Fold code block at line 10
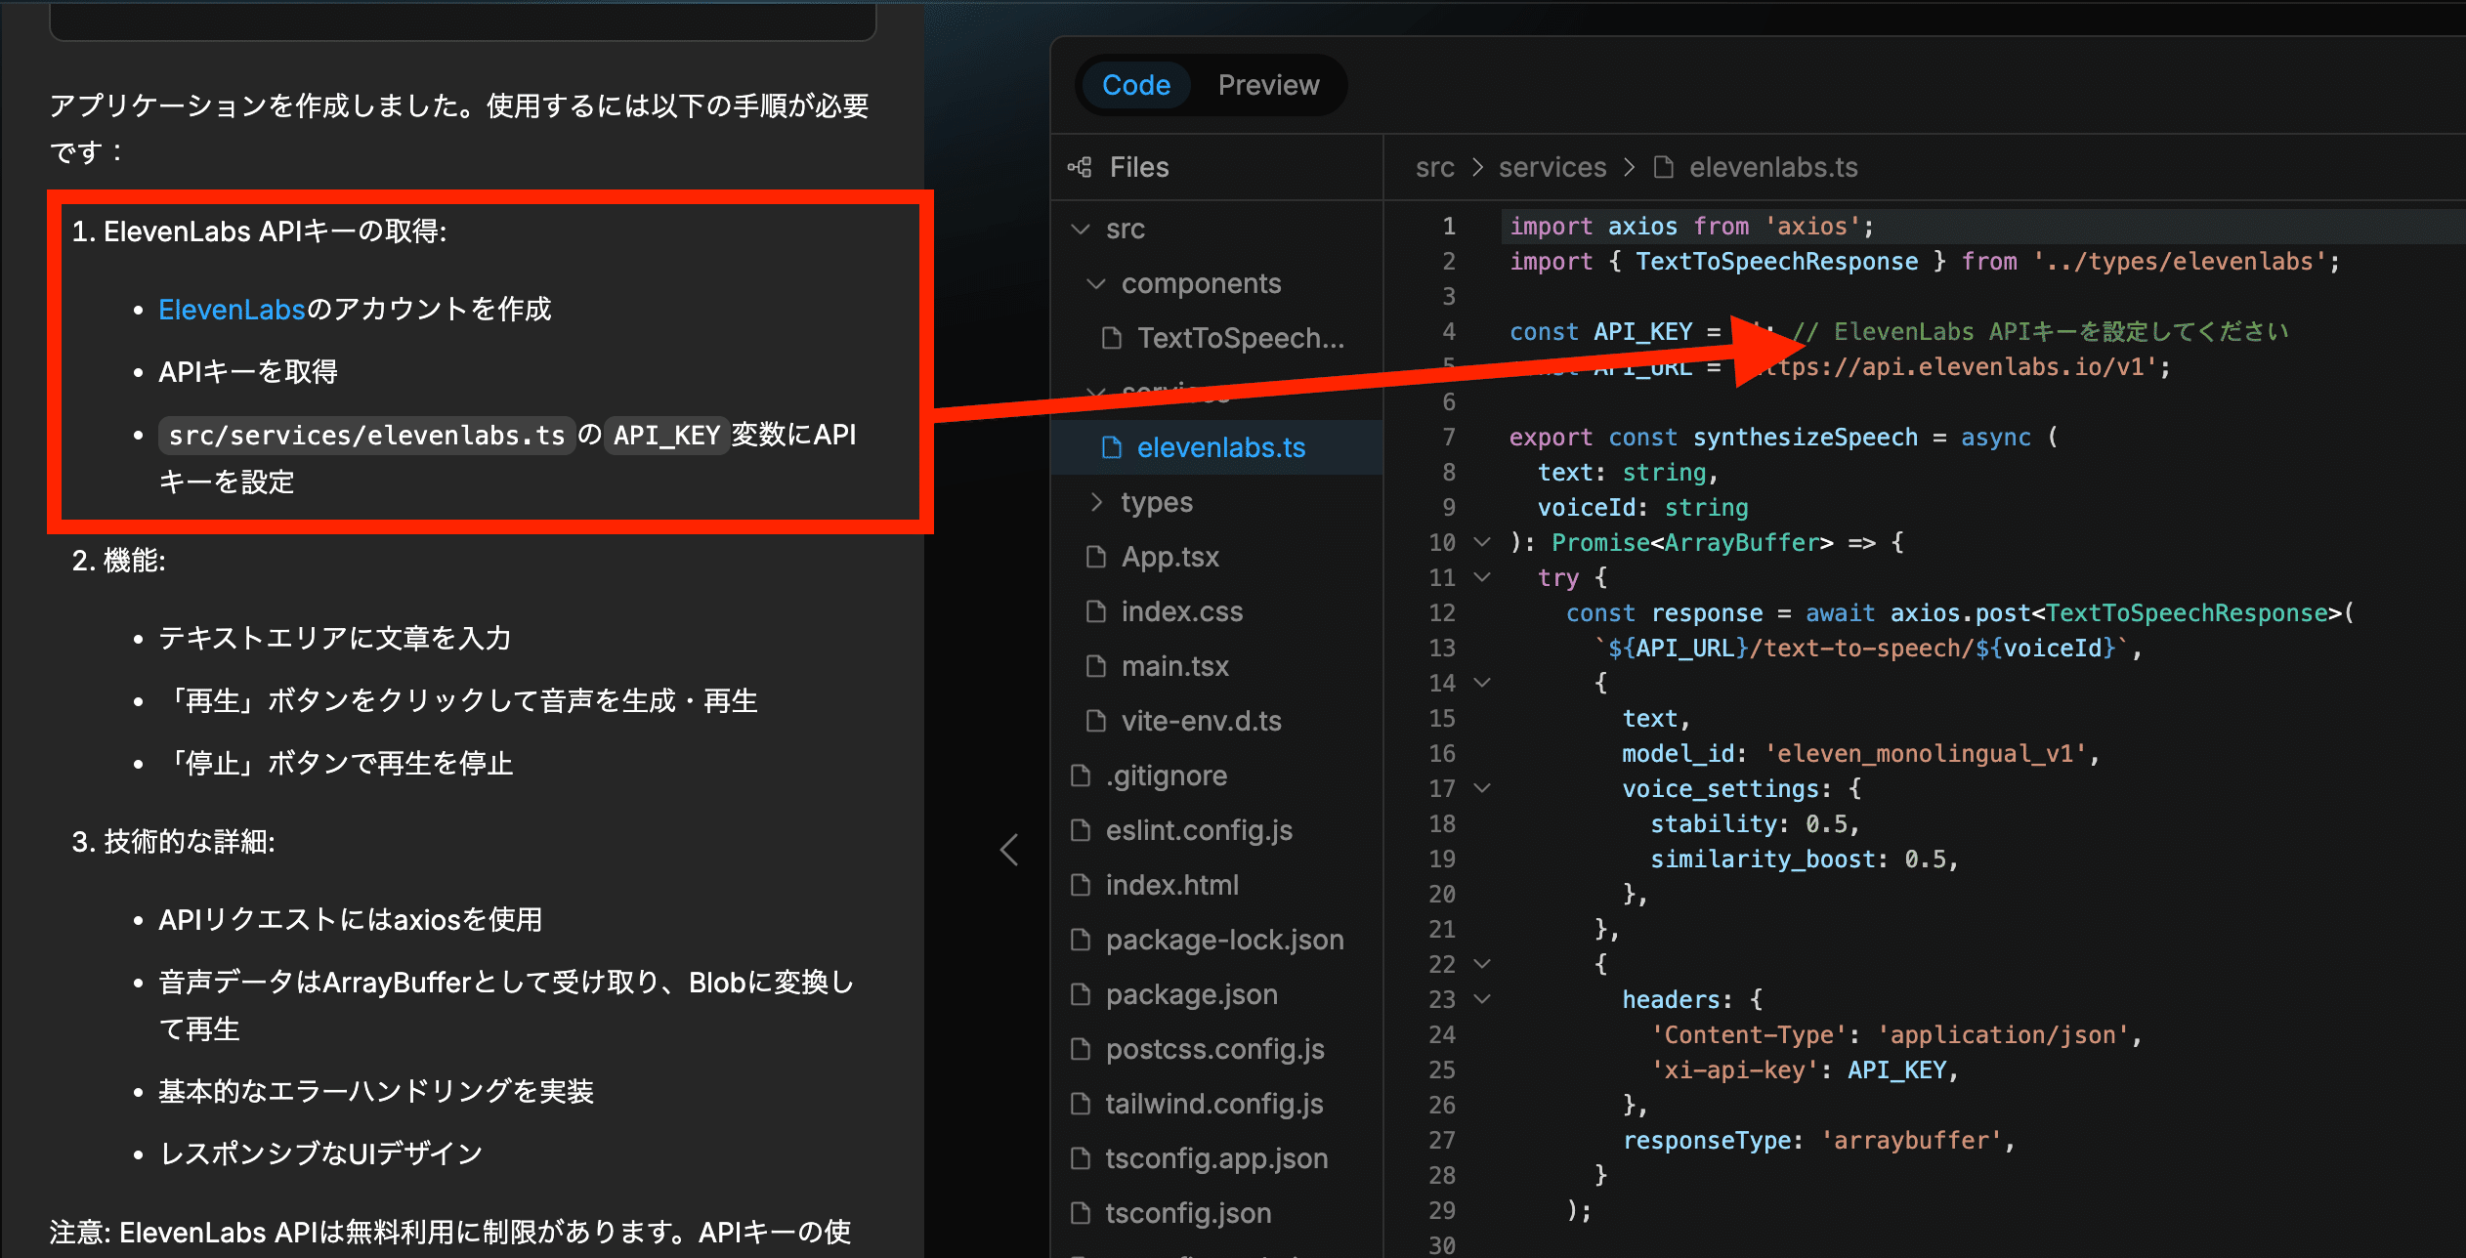The image size is (2466, 1258). (x=1482, y=542)
